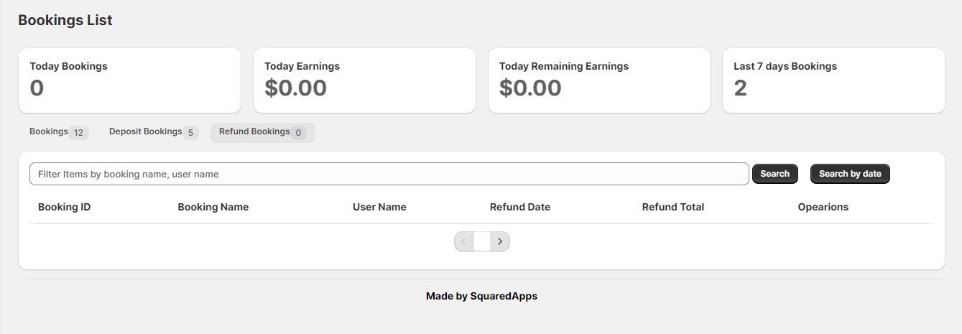Select the Today Bookings stat card
Image resolution: width=962 pixels, height=334 pixels.
[129, 80]
